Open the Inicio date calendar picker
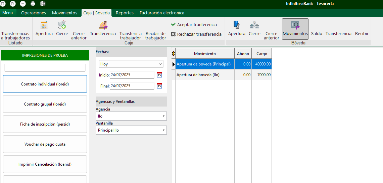383x183 pixels. point(159,75)
